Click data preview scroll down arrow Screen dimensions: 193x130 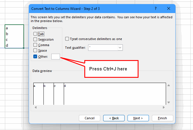tap(169, 102)
